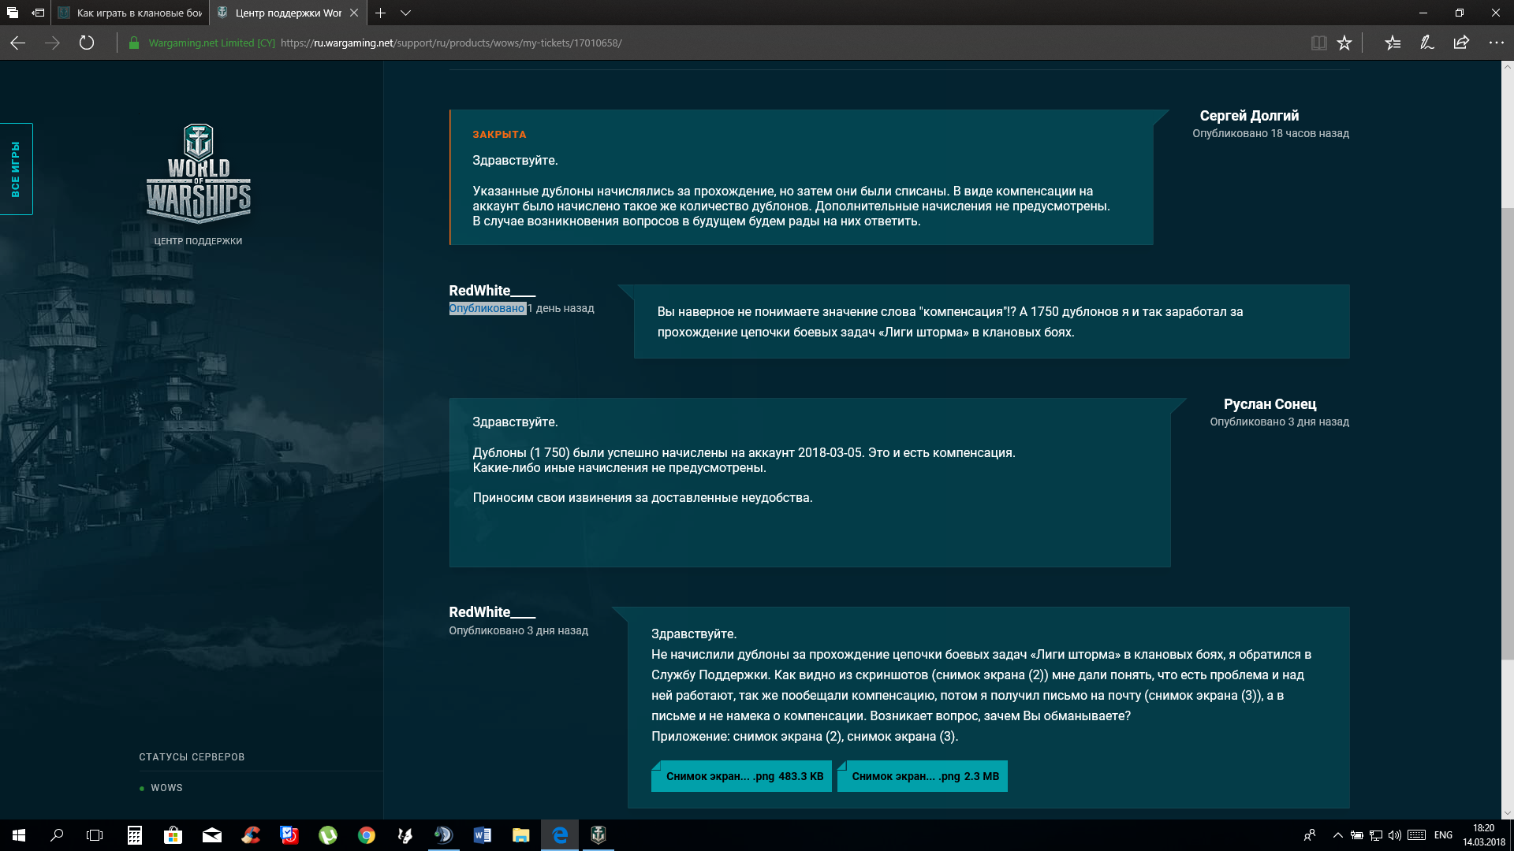Open the reading view book icon
Viewport: 1514px width, 851px height.
(x=1318, y=43)
